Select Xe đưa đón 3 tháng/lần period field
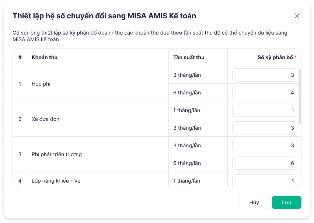This screenshot has height=223, width=314. click(x=264, y=128)
